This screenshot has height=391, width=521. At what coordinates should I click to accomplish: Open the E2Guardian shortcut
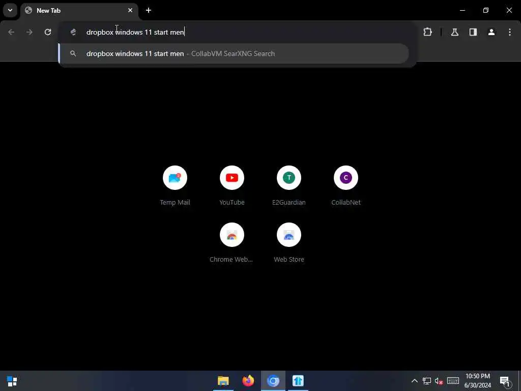pyautogui.click(x=289, y=186)
